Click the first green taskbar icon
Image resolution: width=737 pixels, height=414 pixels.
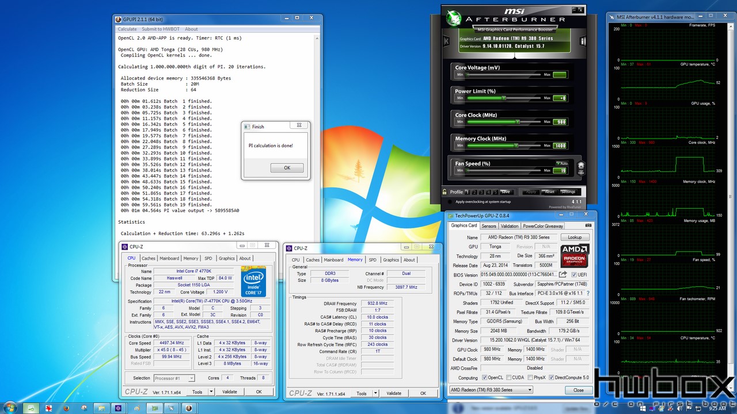[31, 408]
